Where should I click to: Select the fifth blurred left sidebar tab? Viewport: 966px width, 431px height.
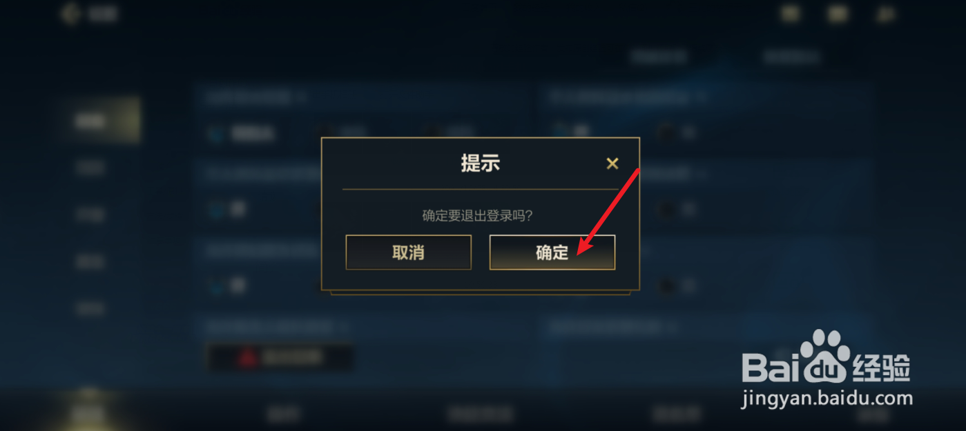pos(90,308)
